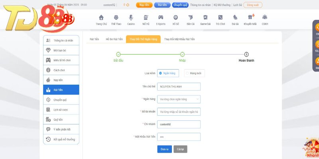Open the Trò Chơi dice icon

[x=221, y=17]
